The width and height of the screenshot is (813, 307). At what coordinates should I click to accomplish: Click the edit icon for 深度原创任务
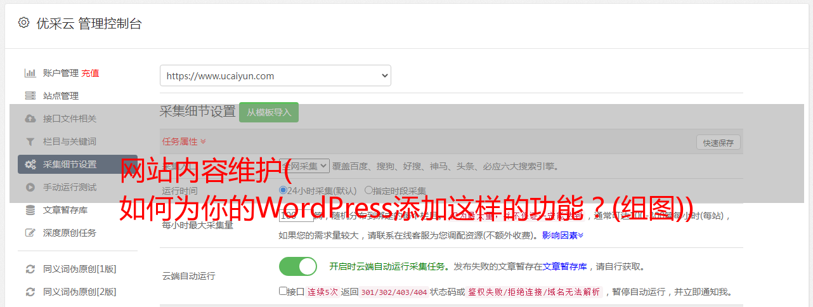(30, 233)
